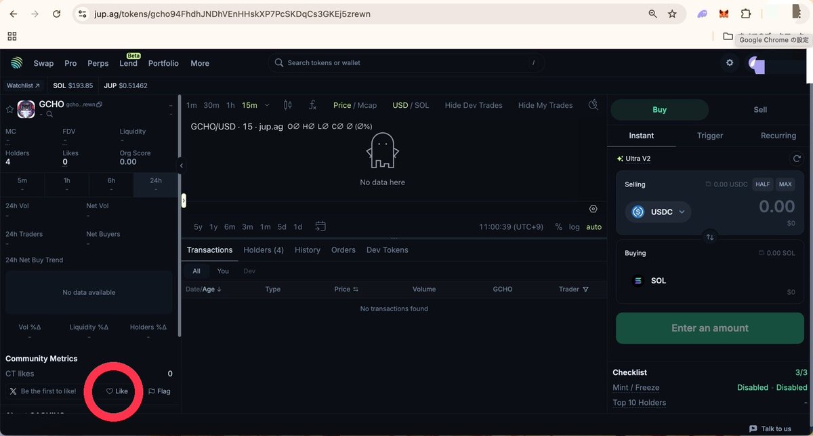The width and height of the screenshot is (813, 436).
Task: Toggle Hide My Trades
Action: pyautogui.click(x=545, y=105)
